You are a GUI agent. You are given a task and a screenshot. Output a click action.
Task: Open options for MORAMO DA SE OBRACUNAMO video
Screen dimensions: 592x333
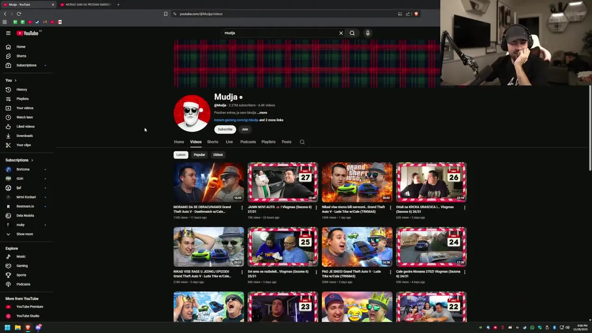click(241, 208)
